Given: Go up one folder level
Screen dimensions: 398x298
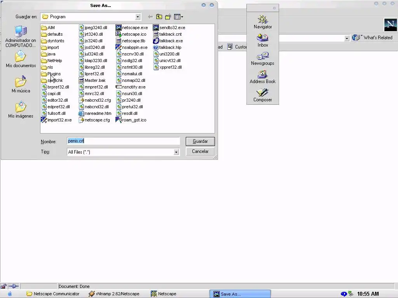Looking at the screenshot, I should [x=159, y=17].
